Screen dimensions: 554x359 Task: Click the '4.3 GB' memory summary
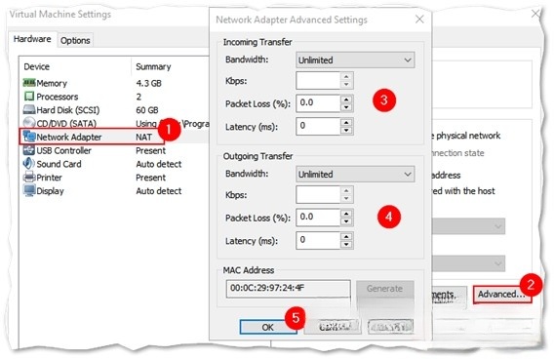click(148, 83)
